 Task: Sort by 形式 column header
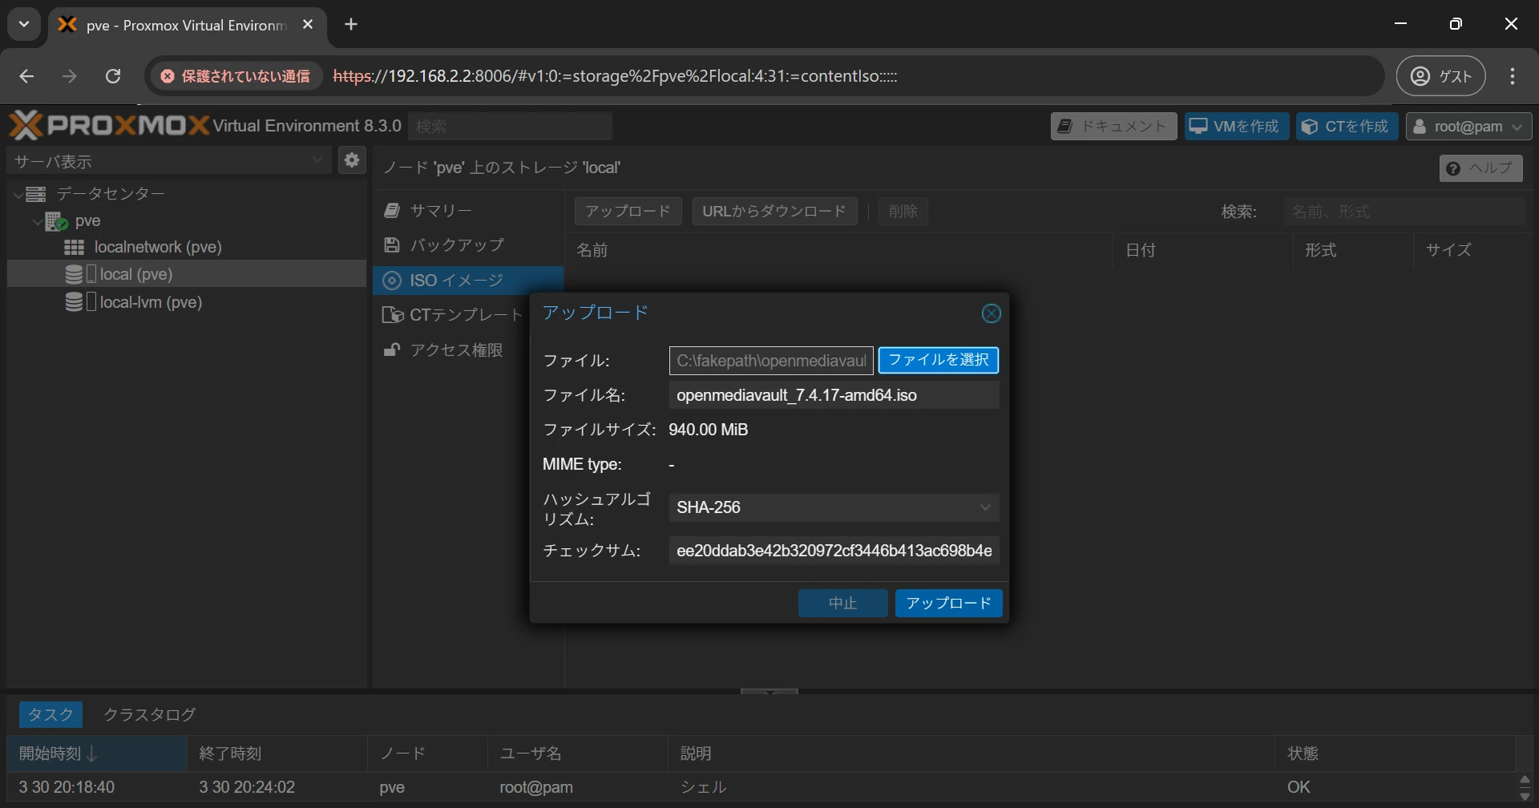[x=1353, y=250]
